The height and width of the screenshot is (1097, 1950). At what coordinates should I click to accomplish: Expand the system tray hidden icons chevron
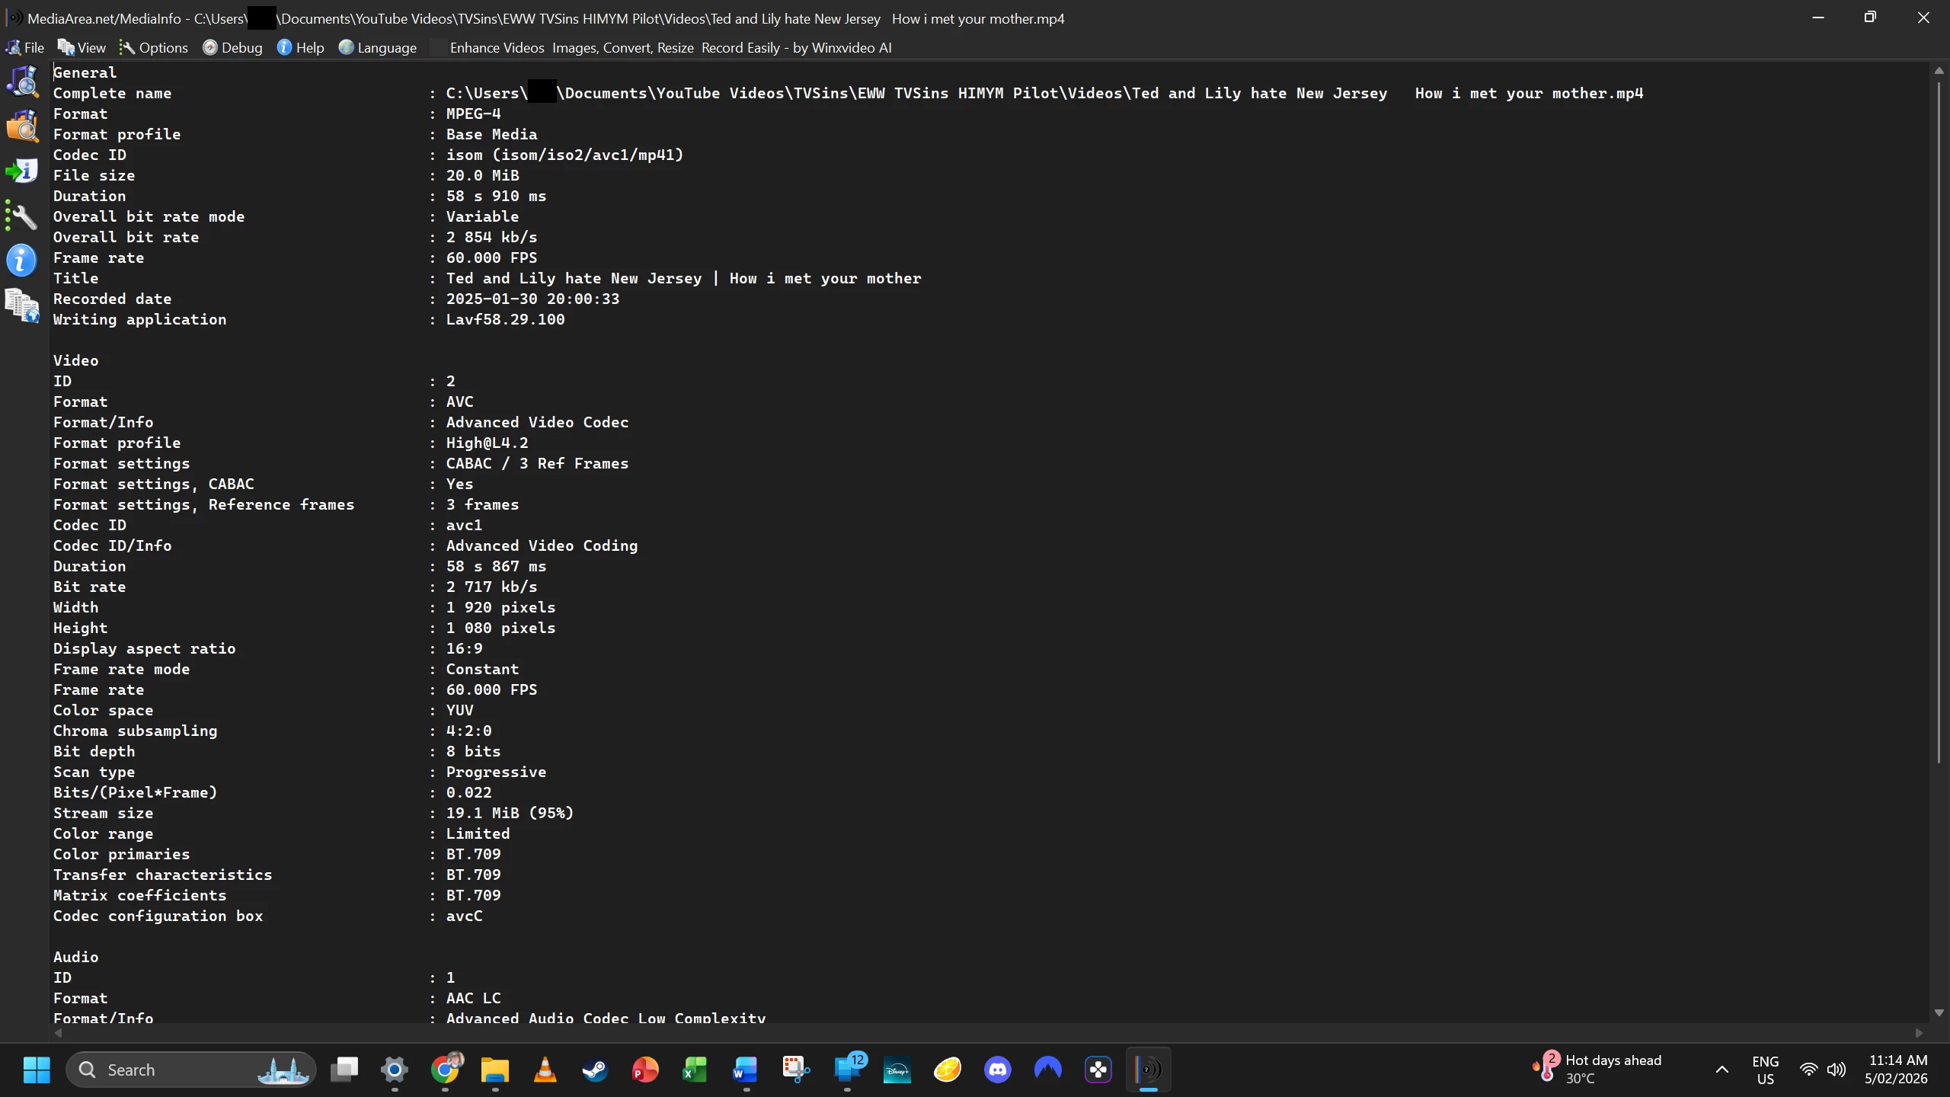1721,1070
